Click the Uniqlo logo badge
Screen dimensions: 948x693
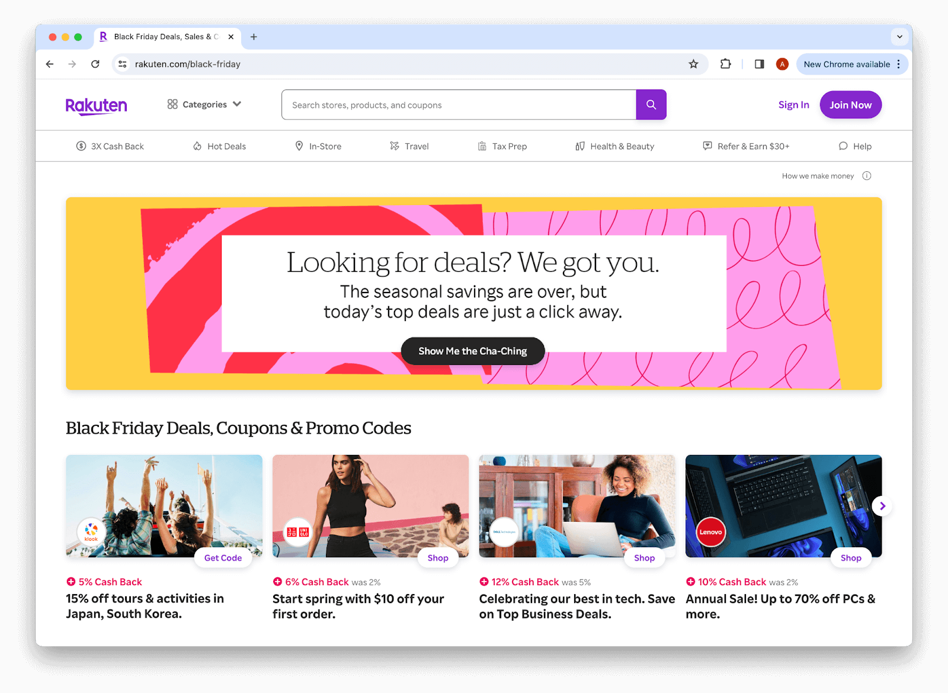tap(298, 531)
